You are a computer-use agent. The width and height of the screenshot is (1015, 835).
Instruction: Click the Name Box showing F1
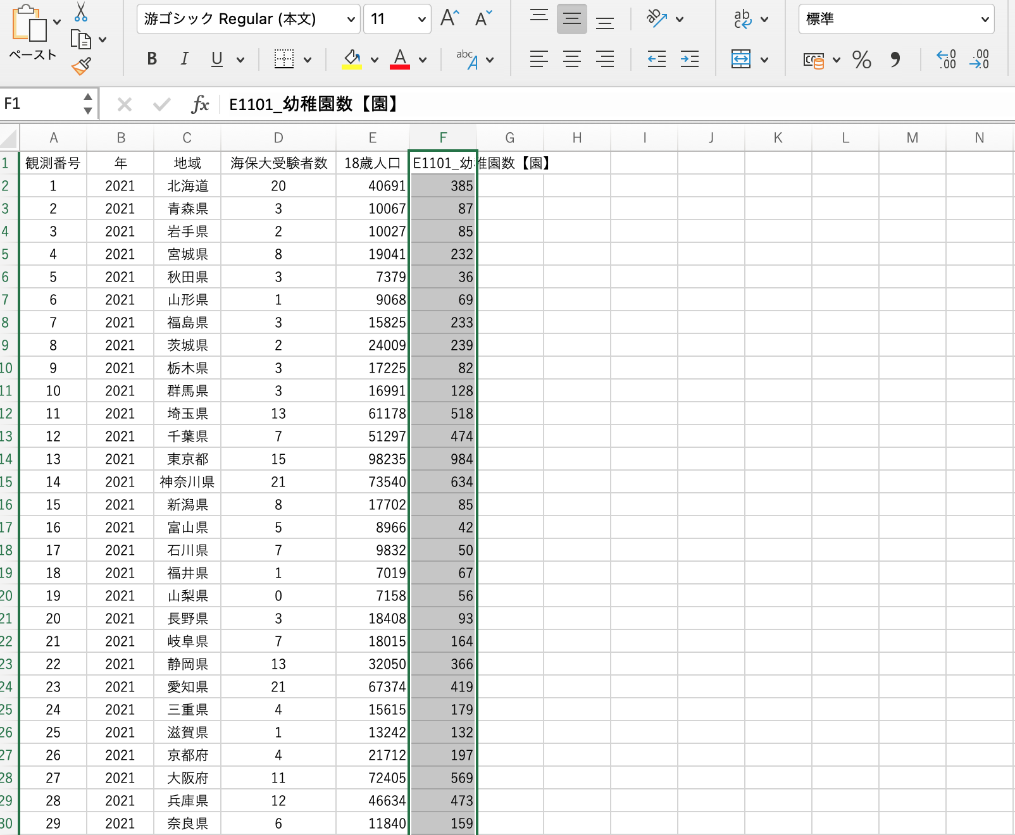pyautogui.click(x=40, y=104)
